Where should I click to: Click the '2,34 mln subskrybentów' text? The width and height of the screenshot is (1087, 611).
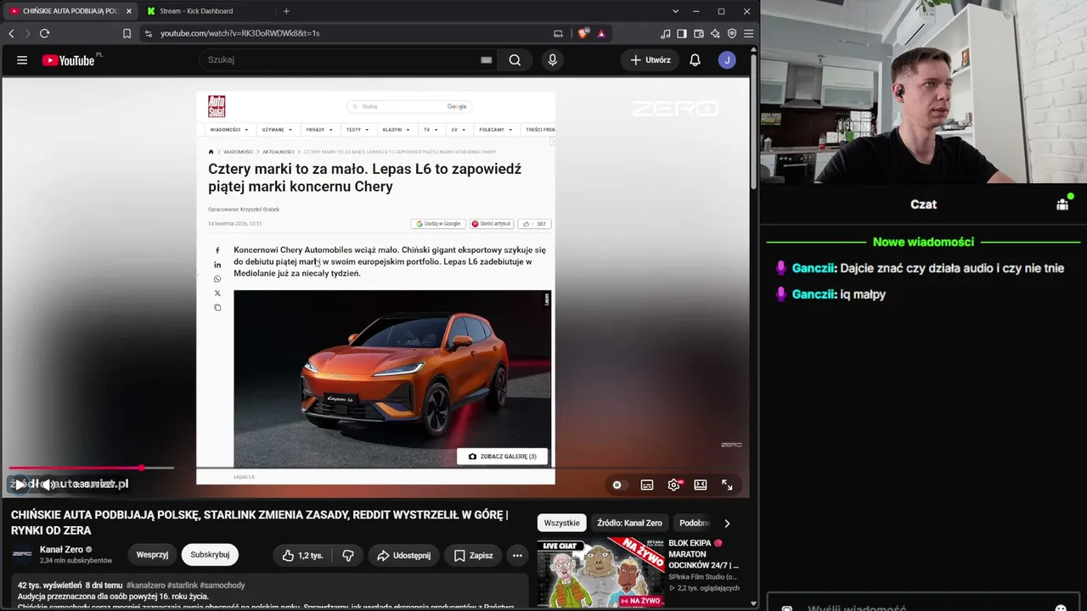[76, 561]
